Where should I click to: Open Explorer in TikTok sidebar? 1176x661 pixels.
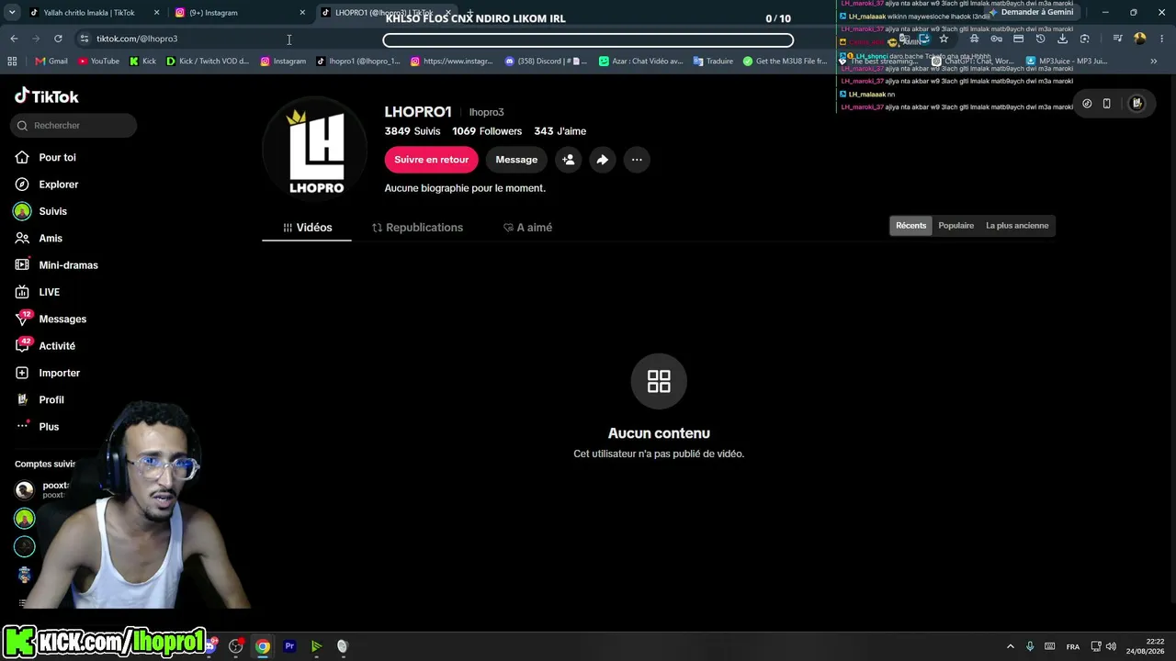(47, 185)
